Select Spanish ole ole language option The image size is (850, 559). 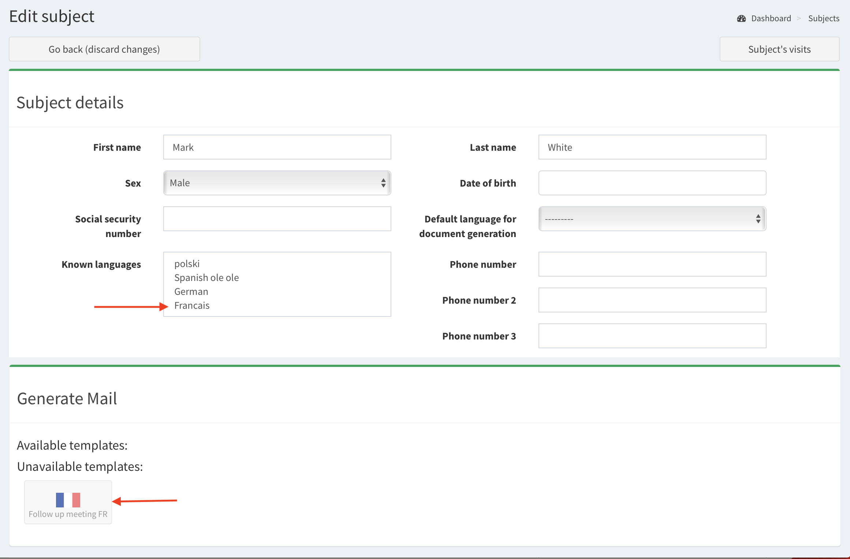[x=206, y=278]
